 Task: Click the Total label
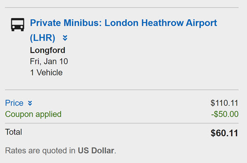click(14, 132)
